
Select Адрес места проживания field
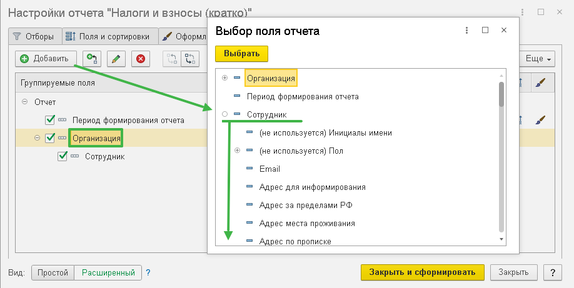pyautogui.click(x=307, y=224)
